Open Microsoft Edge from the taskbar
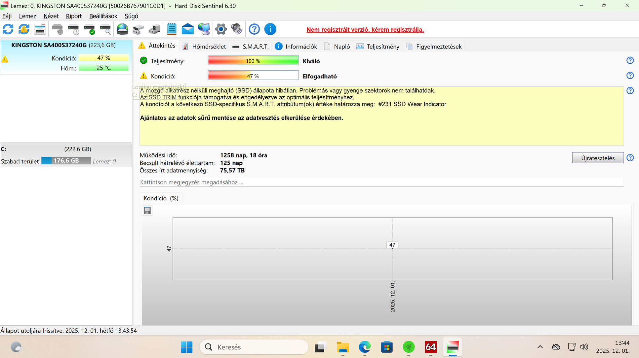 [x=365, y=347]
